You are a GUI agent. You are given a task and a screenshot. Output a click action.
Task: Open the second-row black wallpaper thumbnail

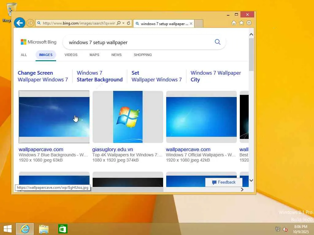pyautogui.click(x=128, y=179)
